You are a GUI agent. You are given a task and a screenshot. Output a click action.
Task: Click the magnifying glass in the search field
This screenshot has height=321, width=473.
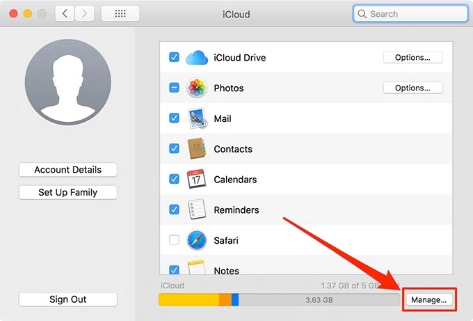[x=362, y=14]
